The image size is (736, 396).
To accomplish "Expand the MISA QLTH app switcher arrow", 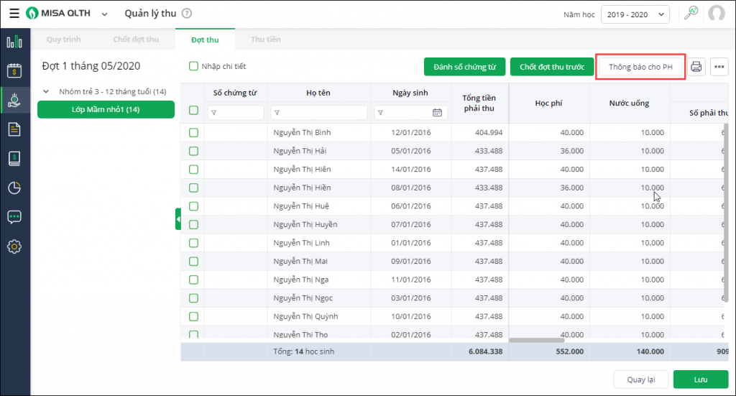I will click(105, 14).
